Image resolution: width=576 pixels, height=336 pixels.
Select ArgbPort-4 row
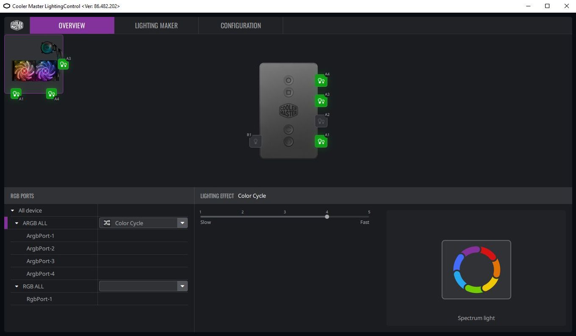pyautogui.click(x=99, y=274)
